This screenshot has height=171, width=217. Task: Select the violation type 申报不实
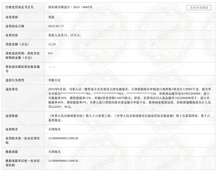[x=54, y=80]
